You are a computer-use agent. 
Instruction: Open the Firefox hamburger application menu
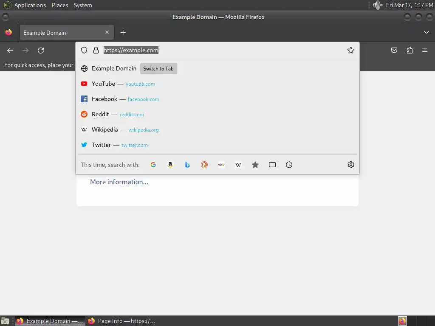click(425, 50)
